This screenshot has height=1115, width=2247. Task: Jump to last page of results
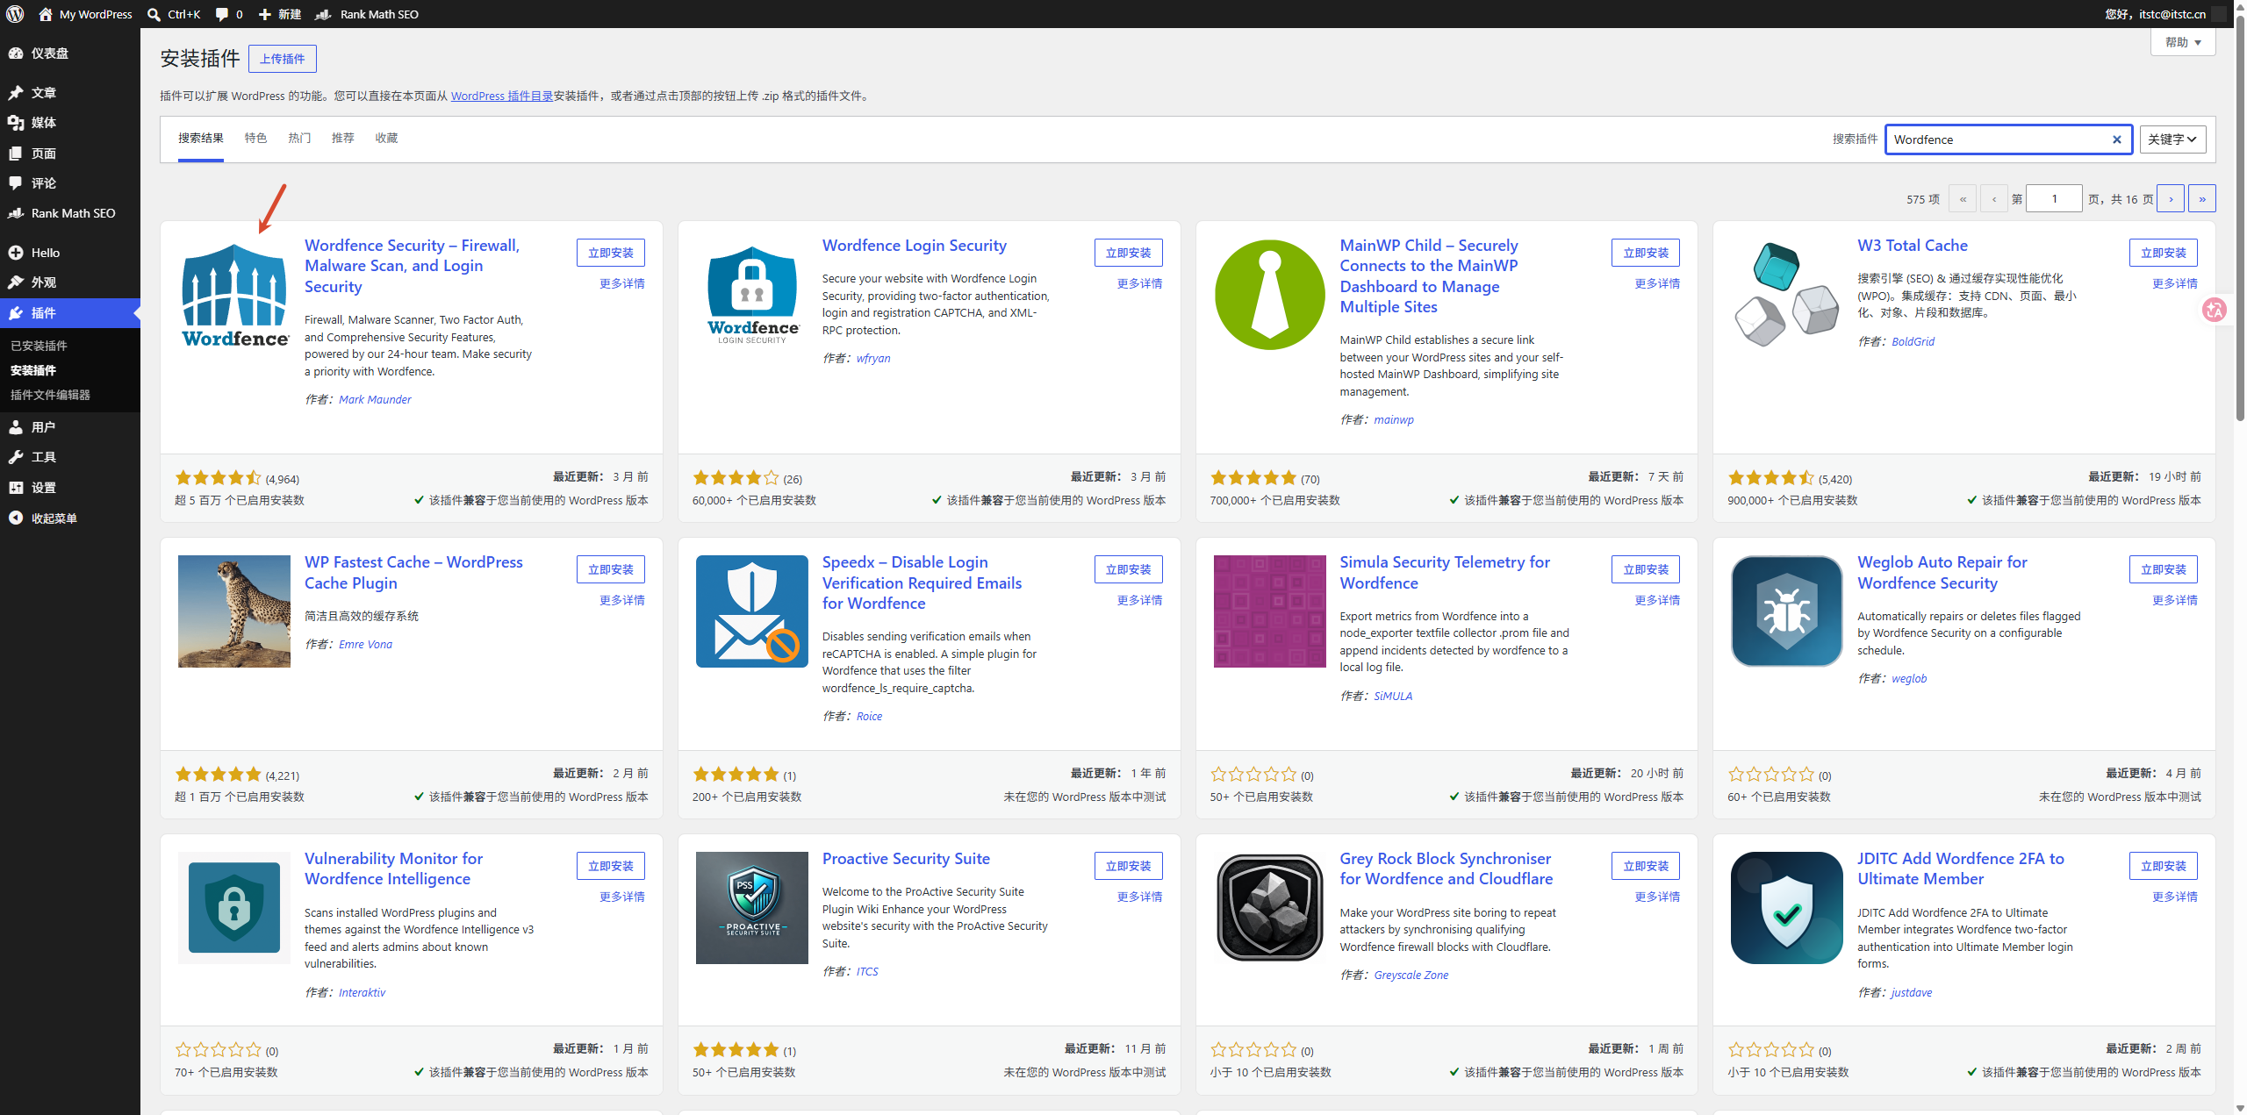coord(2202,199)
